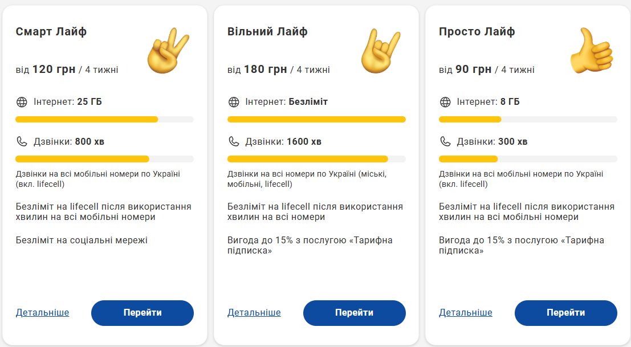Open Детальніше link on the Вільний Лайф card
631x347 pixels.
pos(254,312)
